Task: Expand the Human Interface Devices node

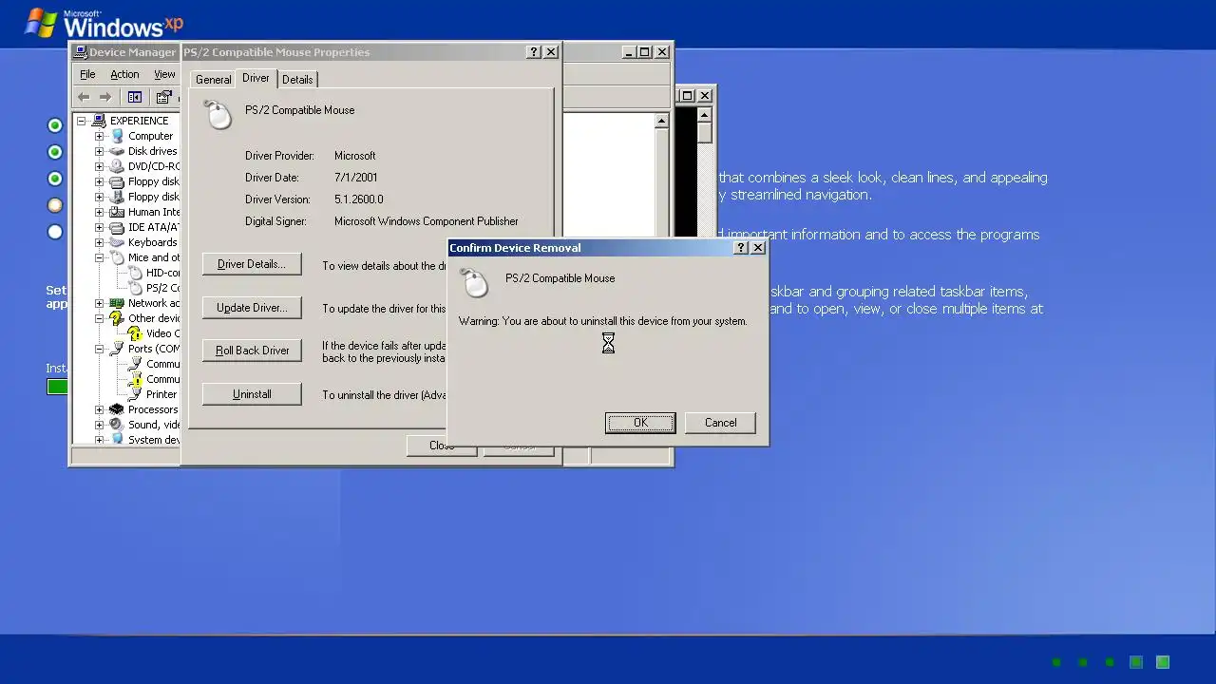Action: [x=99, y=212]
